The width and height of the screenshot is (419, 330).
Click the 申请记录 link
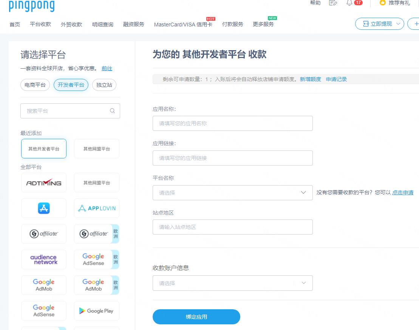(336, 79)
